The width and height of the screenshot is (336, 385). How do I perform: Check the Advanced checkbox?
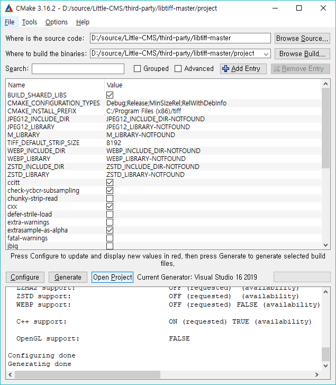click(x=178, y=68)
